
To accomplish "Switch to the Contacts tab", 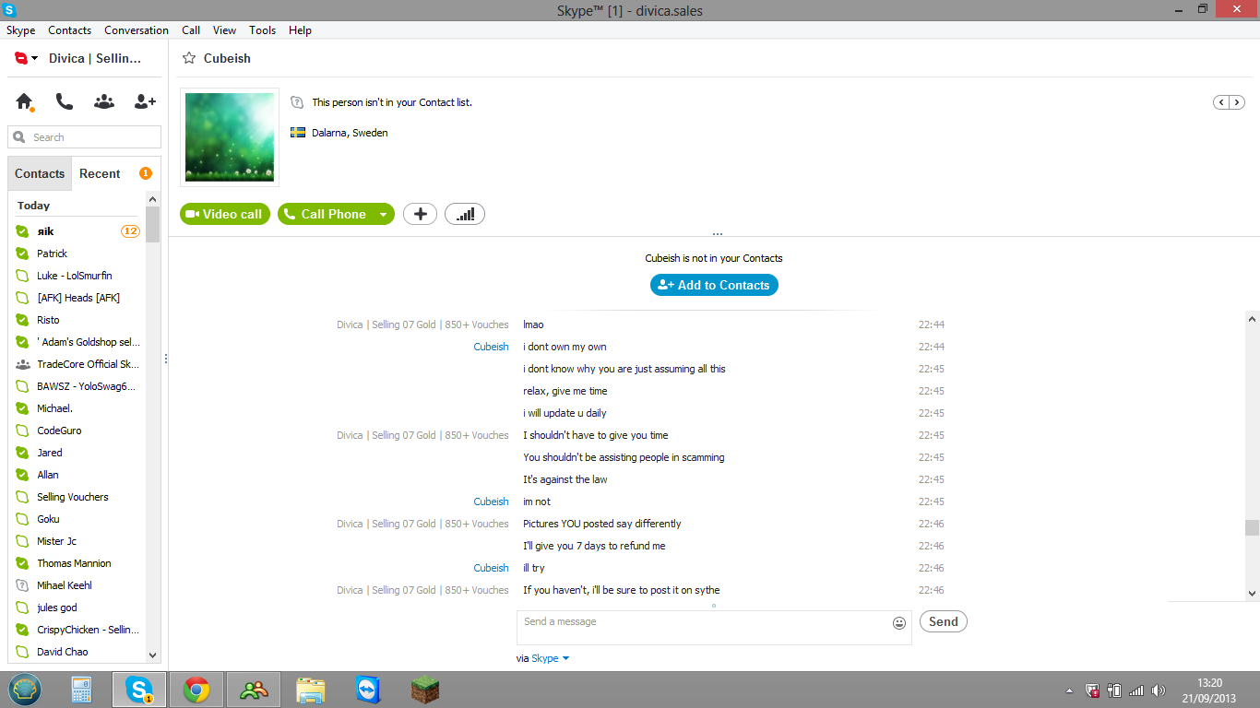I will point(40,173).
